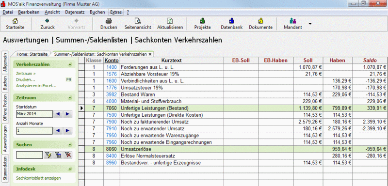Collapse the Verkehrszahlen panel
This screenshot has height=186, width=388.
[x=70, y=65]
